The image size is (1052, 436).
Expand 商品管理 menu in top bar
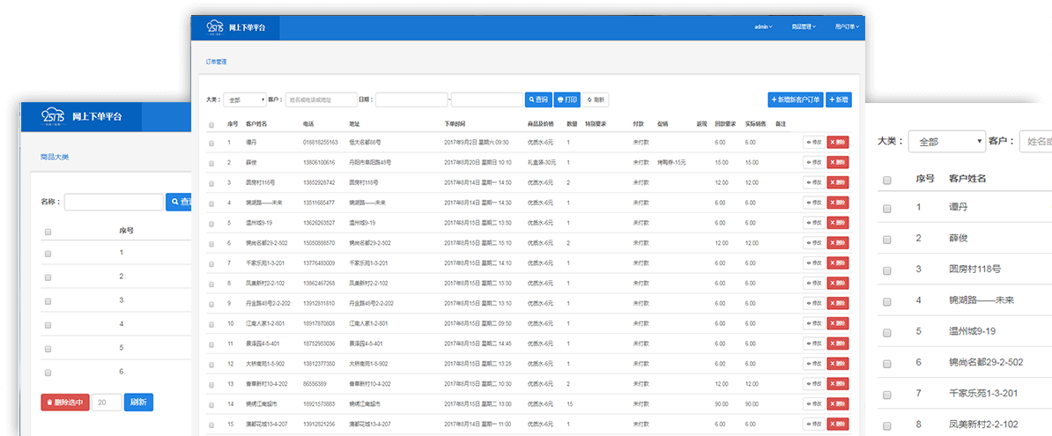(803, 26)
